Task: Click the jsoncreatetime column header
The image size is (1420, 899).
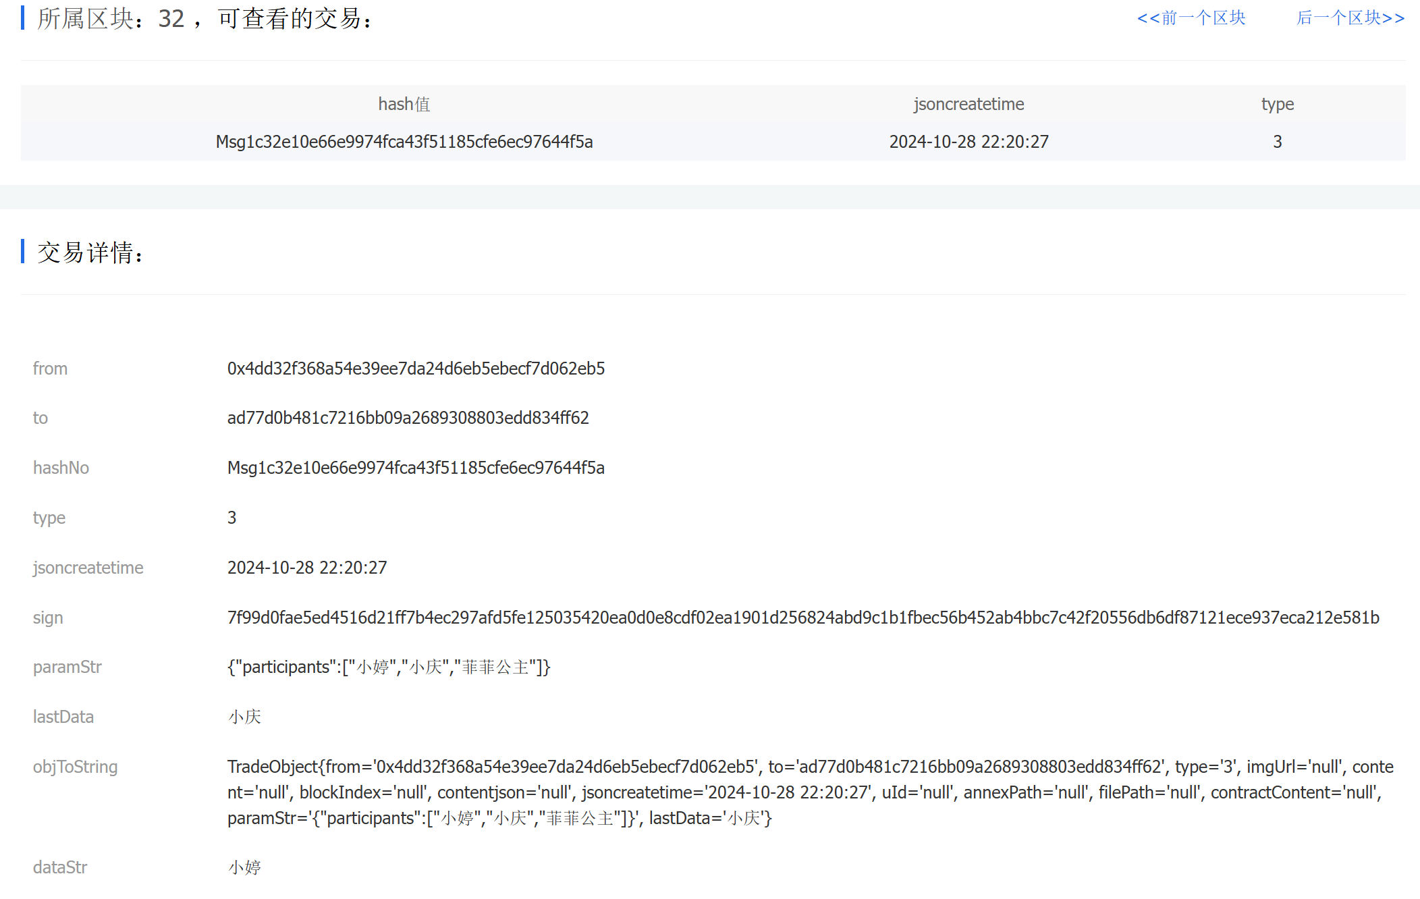Action: (968, 104)
